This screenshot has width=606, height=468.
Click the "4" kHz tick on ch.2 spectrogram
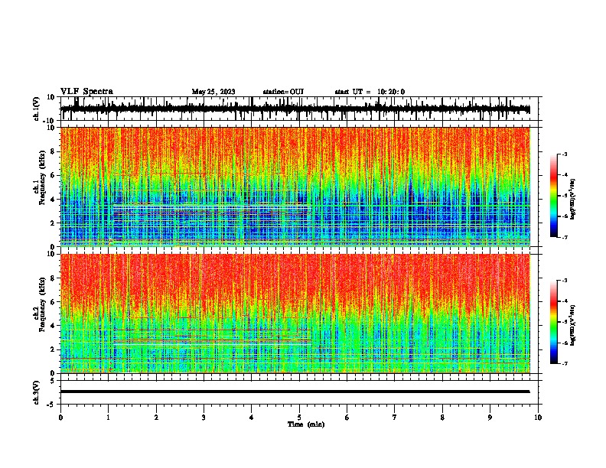click(x=54, y=326)
